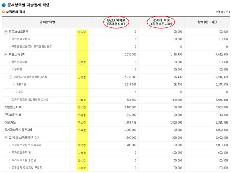
Task: Click the value 2,899,983
Action: click(130, 54)
